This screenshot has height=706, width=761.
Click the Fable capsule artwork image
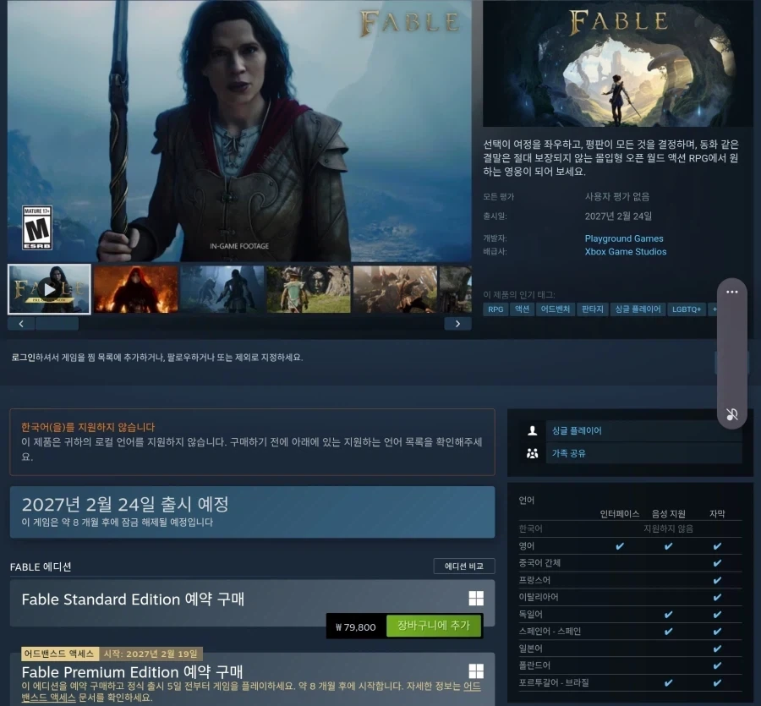pyautogui.click(x=618, y=63)
